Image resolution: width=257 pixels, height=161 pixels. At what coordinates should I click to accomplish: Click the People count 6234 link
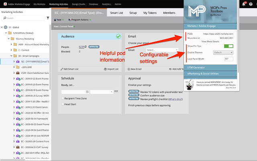click(x=82, y=47)
